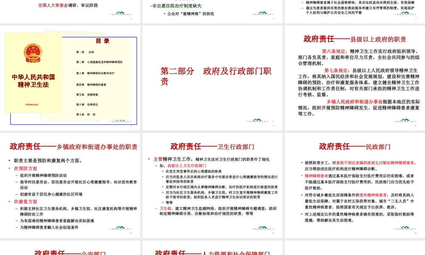Click the red 乡镇人民政府和街道办事处 highlighted text

355,101
